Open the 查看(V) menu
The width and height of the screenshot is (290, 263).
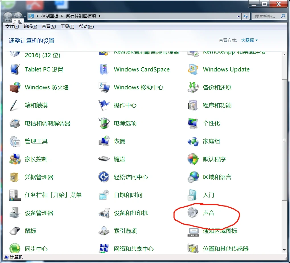point(49,26)
